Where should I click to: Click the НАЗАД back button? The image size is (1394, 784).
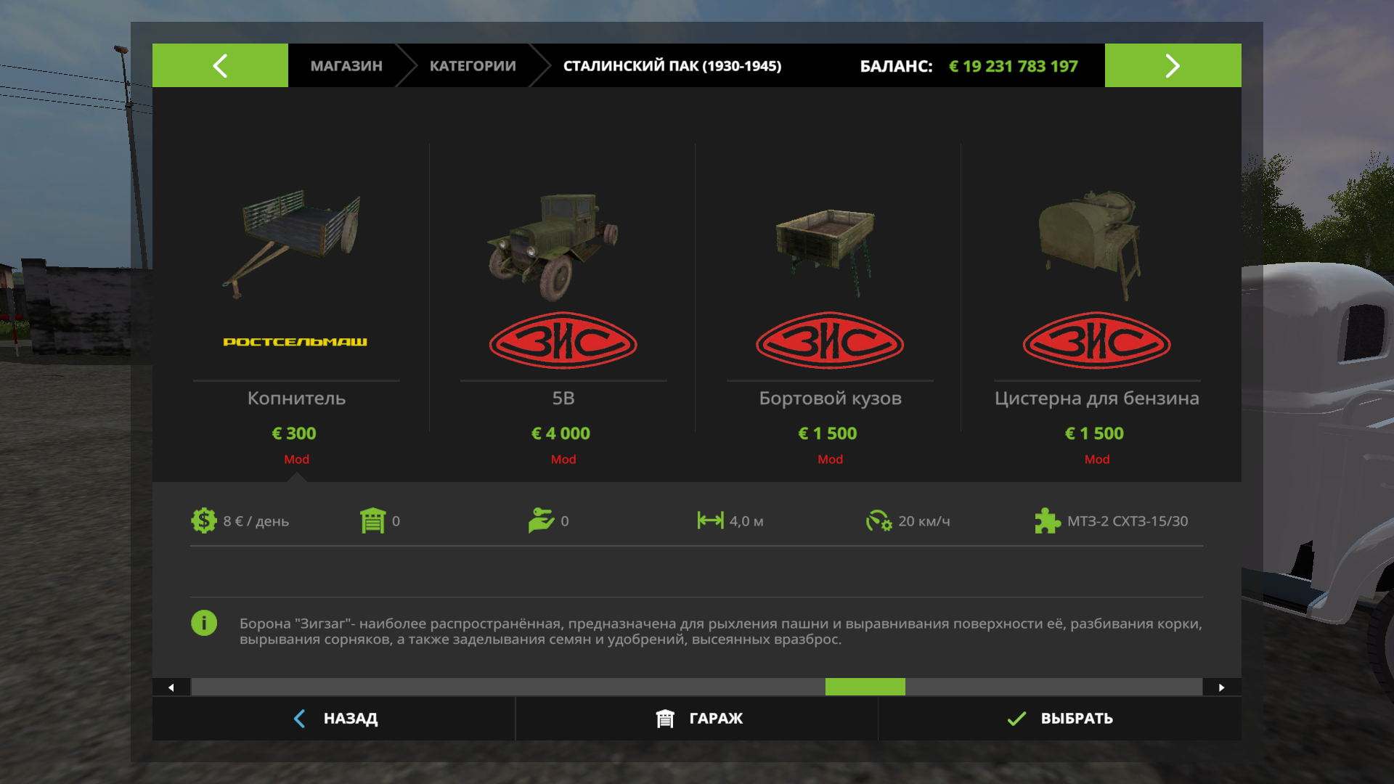[x=334, y=718]
